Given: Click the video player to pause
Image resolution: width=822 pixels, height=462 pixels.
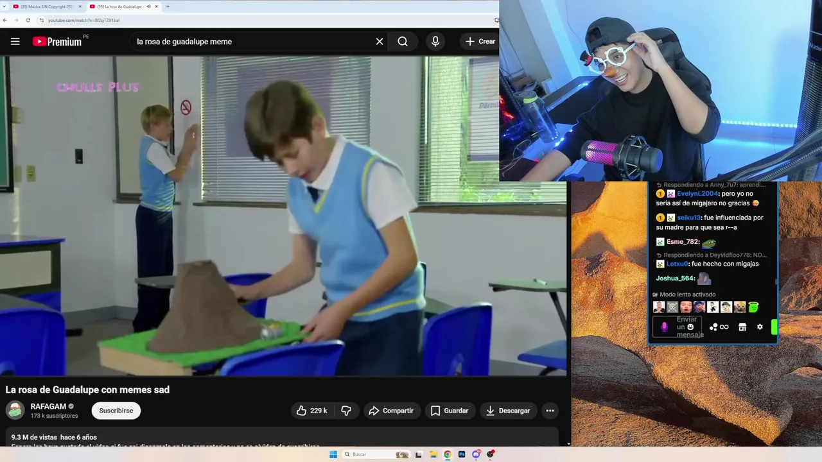Looking at the screenshot, I should click(283, 216).
